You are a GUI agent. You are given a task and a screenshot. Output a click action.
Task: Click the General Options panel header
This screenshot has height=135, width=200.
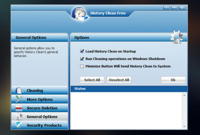point(40,38)
